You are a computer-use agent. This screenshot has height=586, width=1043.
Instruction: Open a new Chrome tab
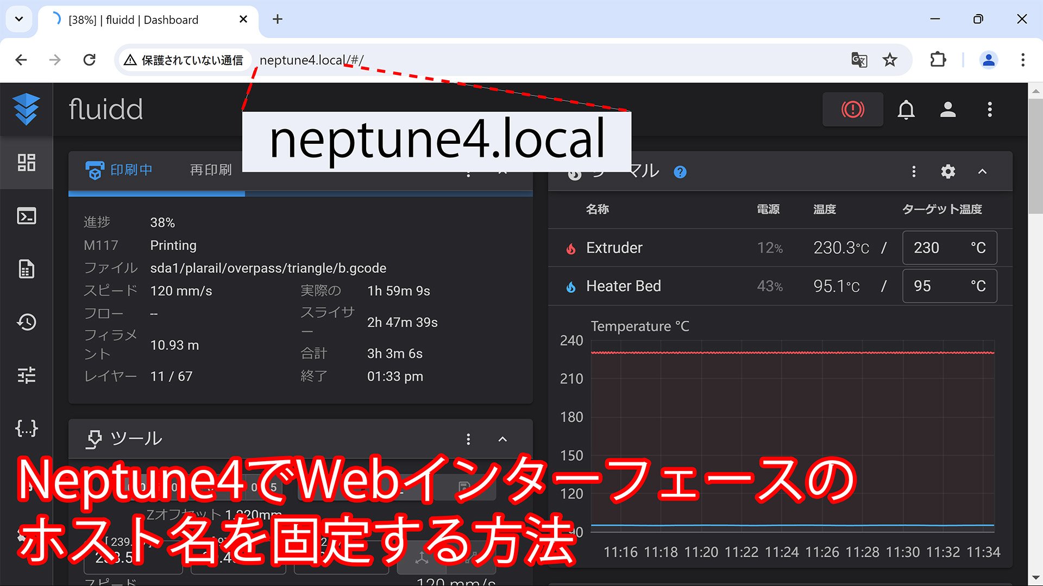(278, 19)
